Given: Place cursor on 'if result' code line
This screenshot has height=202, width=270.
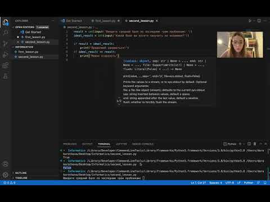Looking at the screenshot, I should [94, 44].
